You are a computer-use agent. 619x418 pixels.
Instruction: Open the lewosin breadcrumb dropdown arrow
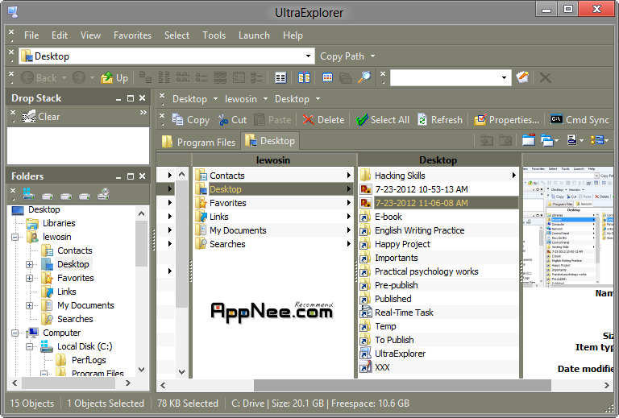pyautogui.click(x=266, y=99)
